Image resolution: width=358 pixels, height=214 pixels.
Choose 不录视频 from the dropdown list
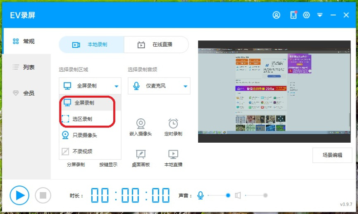tap(90, 151)
